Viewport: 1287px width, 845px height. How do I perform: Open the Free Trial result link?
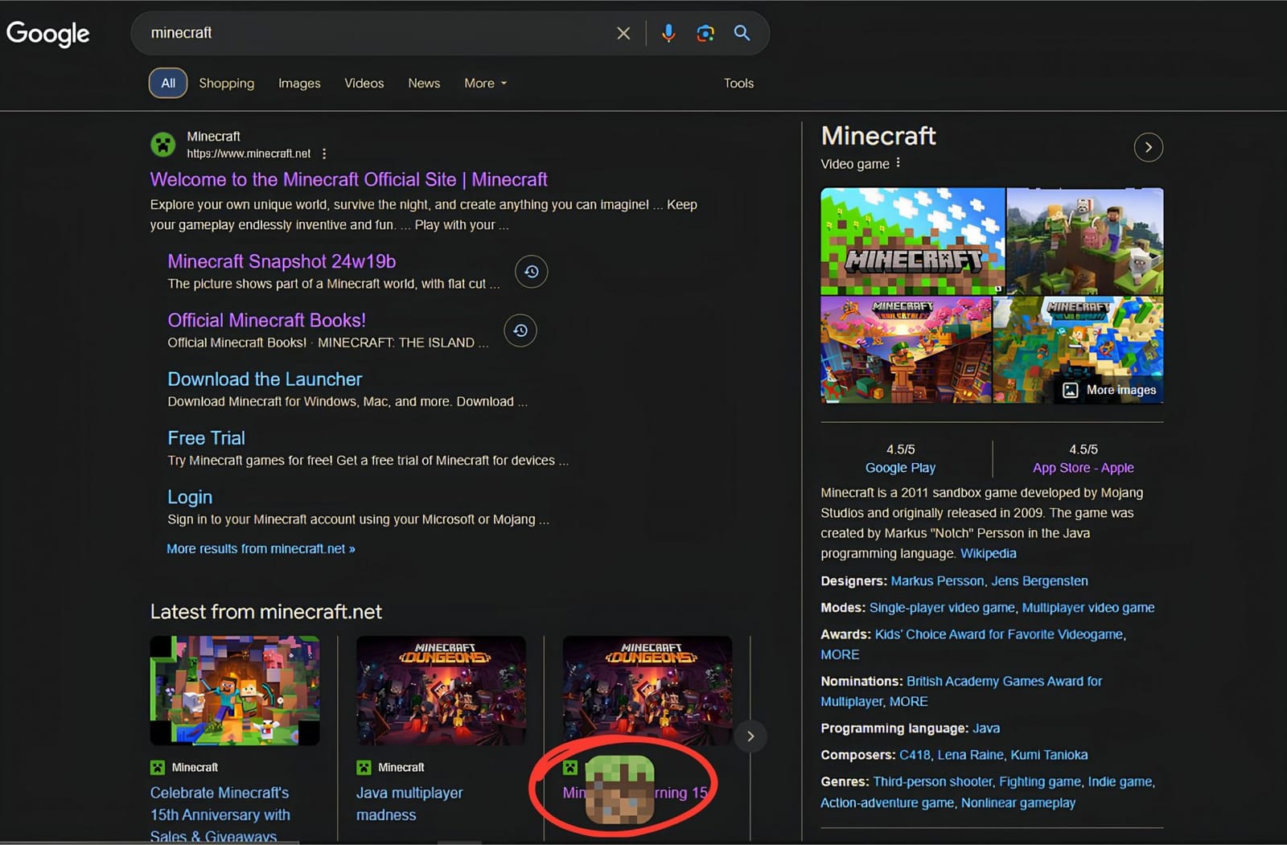[206, 437]
